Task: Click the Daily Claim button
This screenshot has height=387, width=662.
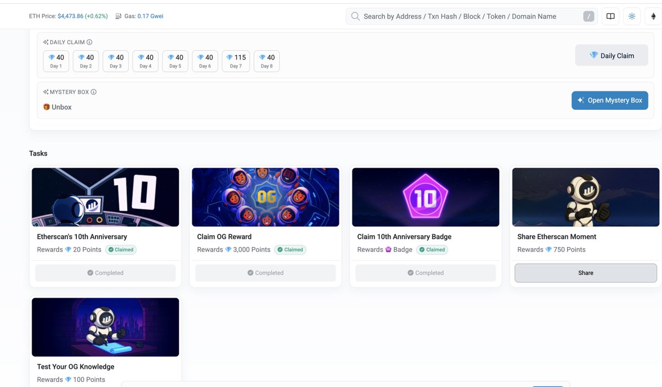Action: [611, 56]
